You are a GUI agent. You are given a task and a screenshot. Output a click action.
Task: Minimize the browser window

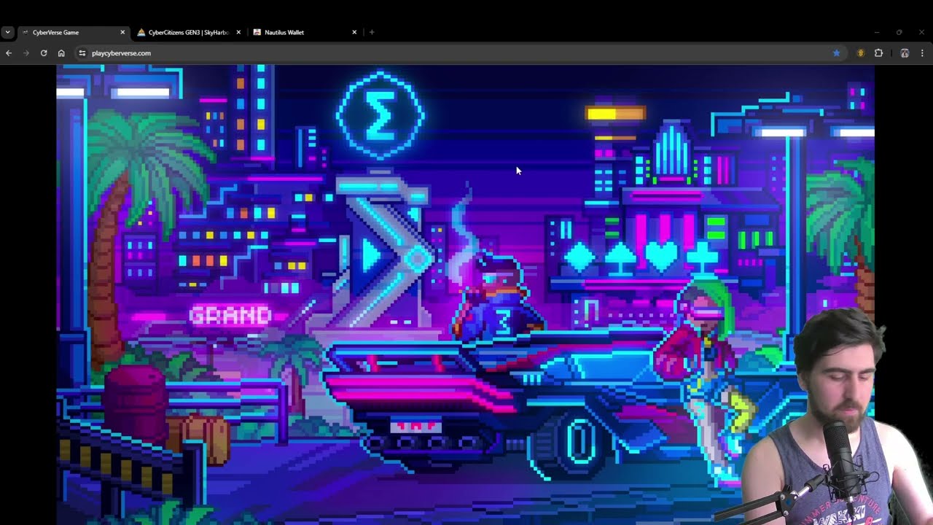tap(877, 32)
